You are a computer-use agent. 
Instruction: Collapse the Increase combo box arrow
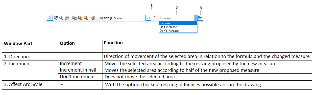[195, 18]
